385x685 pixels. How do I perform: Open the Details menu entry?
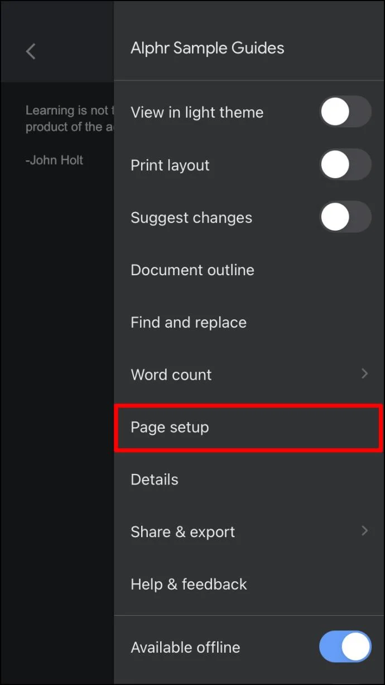[x=249, y=480]
